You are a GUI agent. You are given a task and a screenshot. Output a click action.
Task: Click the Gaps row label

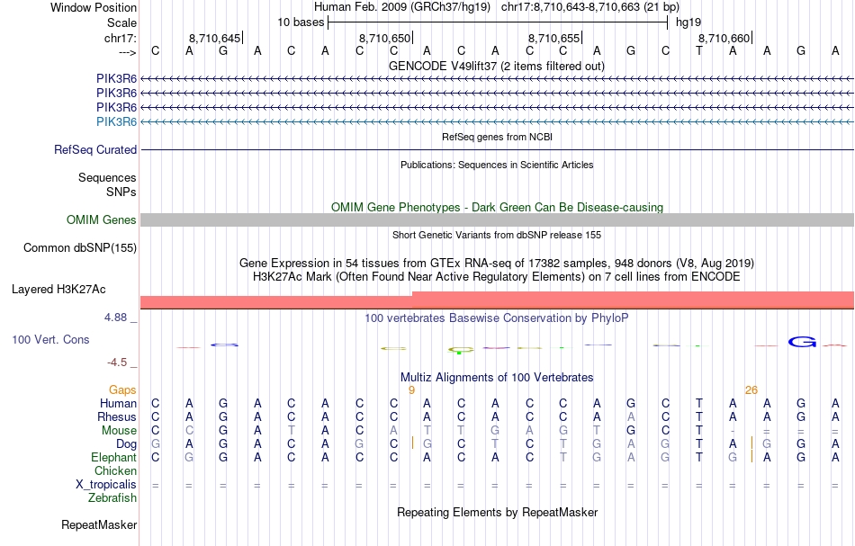point(122,389)
